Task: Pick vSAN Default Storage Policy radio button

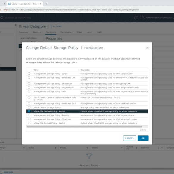Action: 29,107
